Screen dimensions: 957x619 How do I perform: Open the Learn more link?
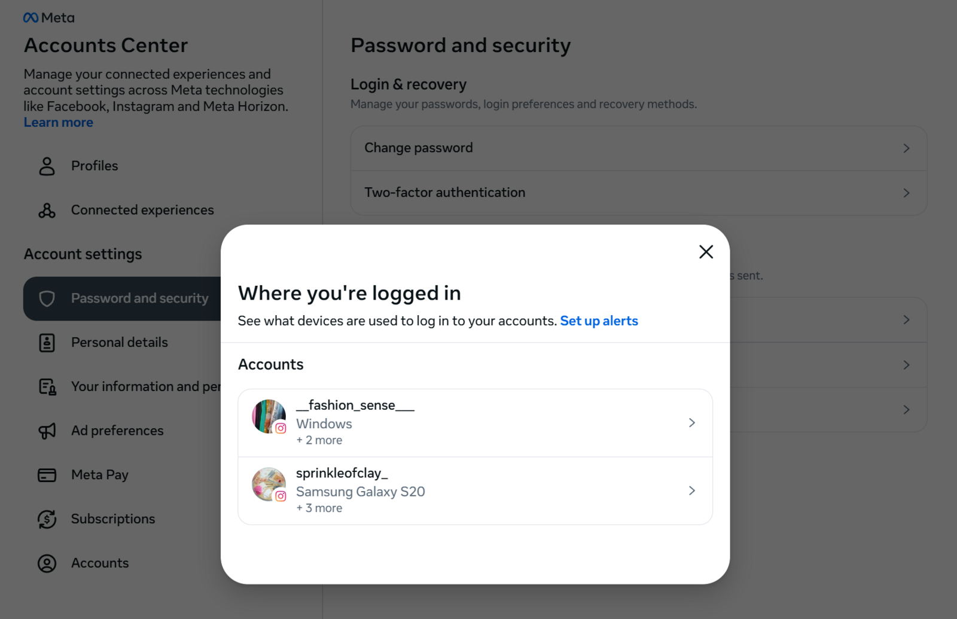[x=58, y=122]
